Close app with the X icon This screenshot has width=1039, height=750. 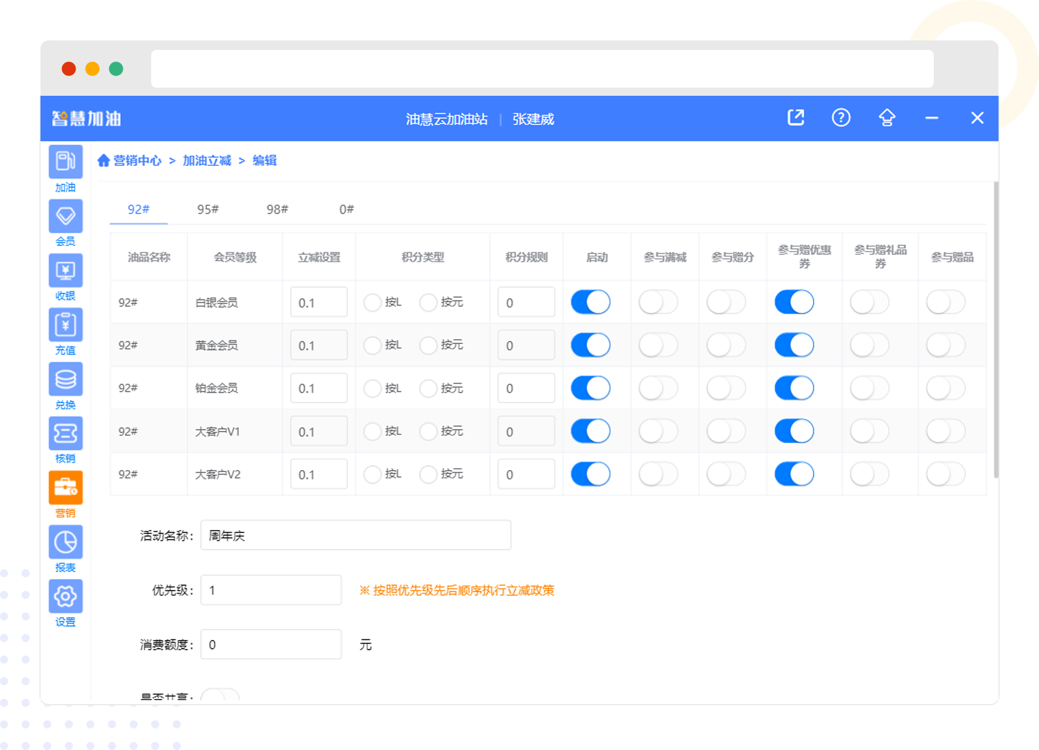pos(977,118)
